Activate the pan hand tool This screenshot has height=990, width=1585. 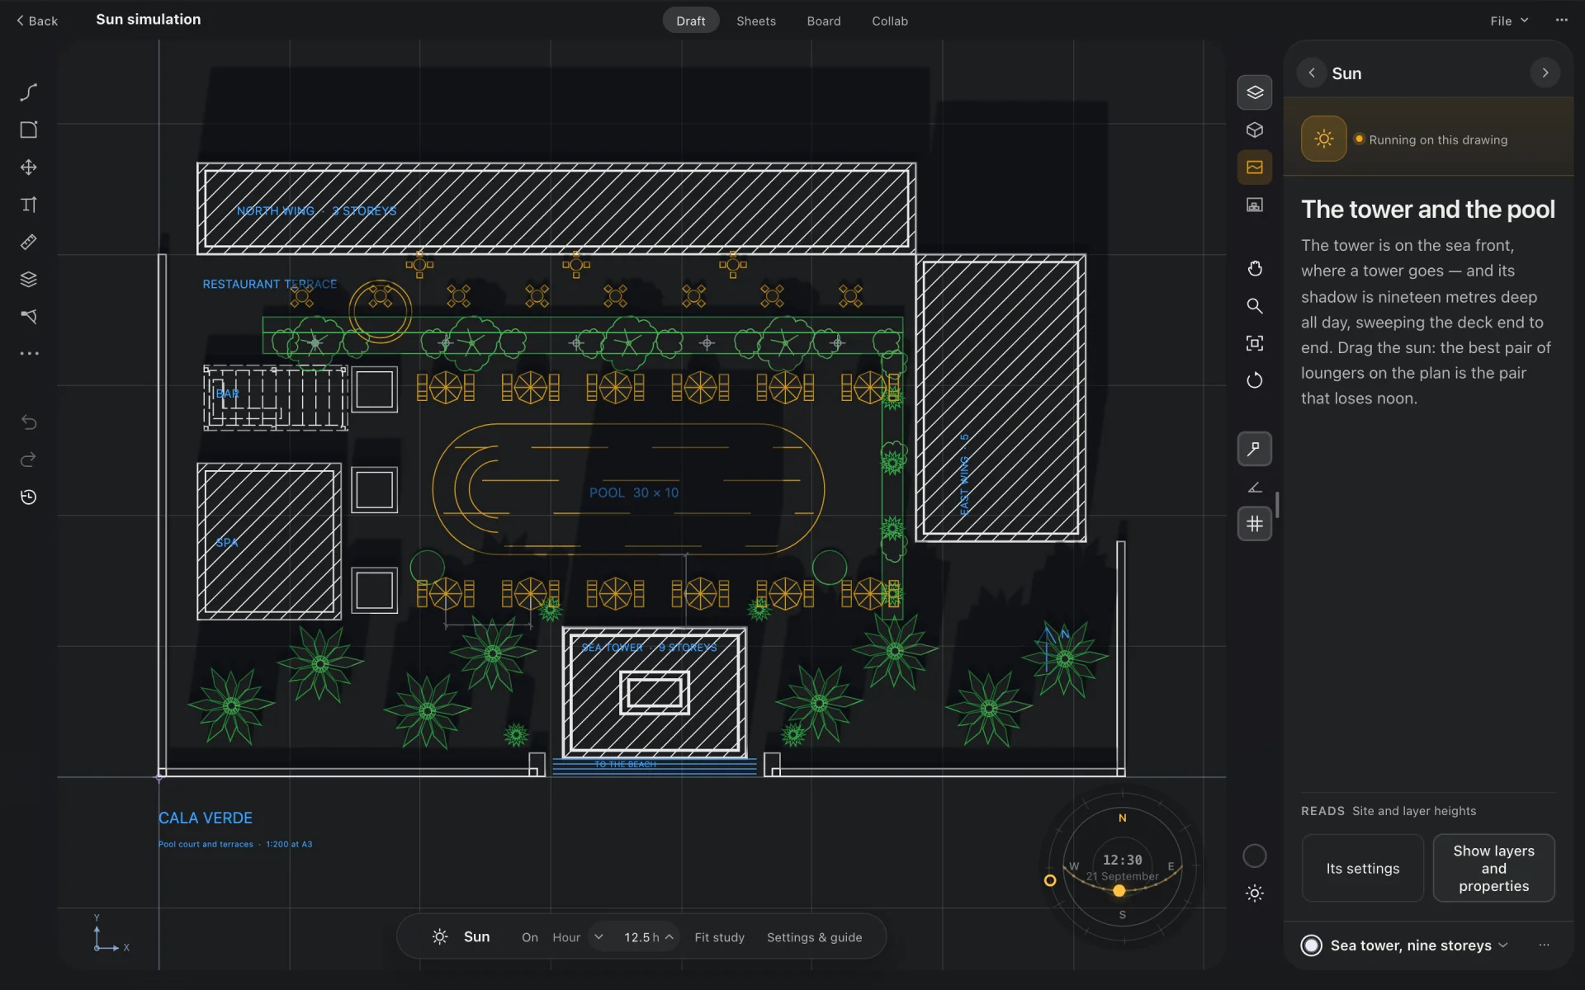(x=1254, y=268)
